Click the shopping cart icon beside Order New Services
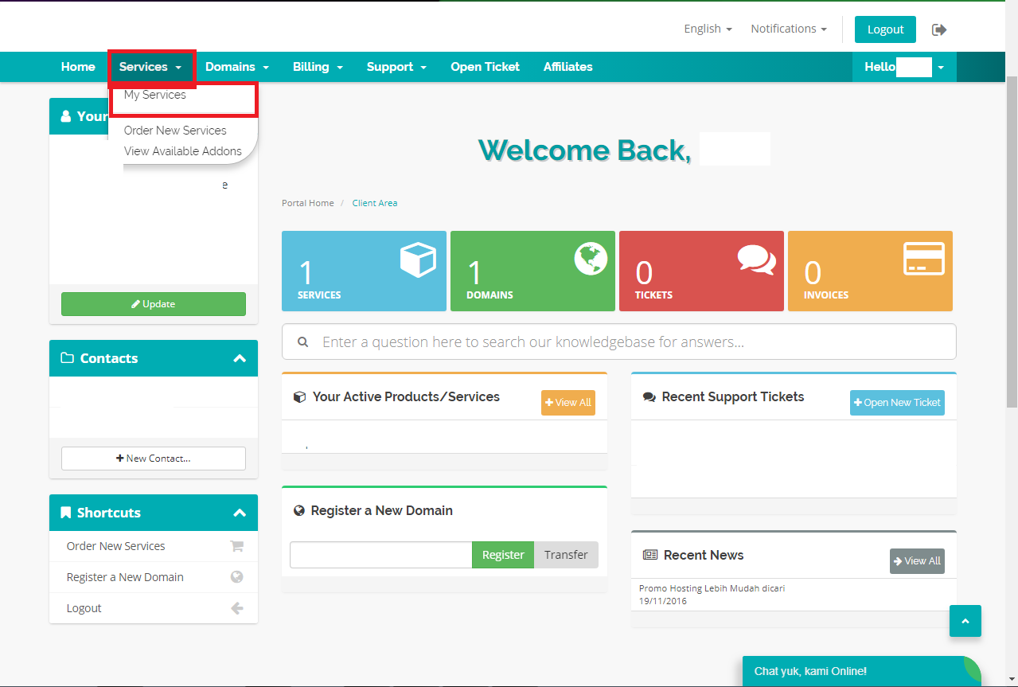Image resolution: width=1018 pixels, height=687 pixels. pyautogui.click(x=236, y=546)
